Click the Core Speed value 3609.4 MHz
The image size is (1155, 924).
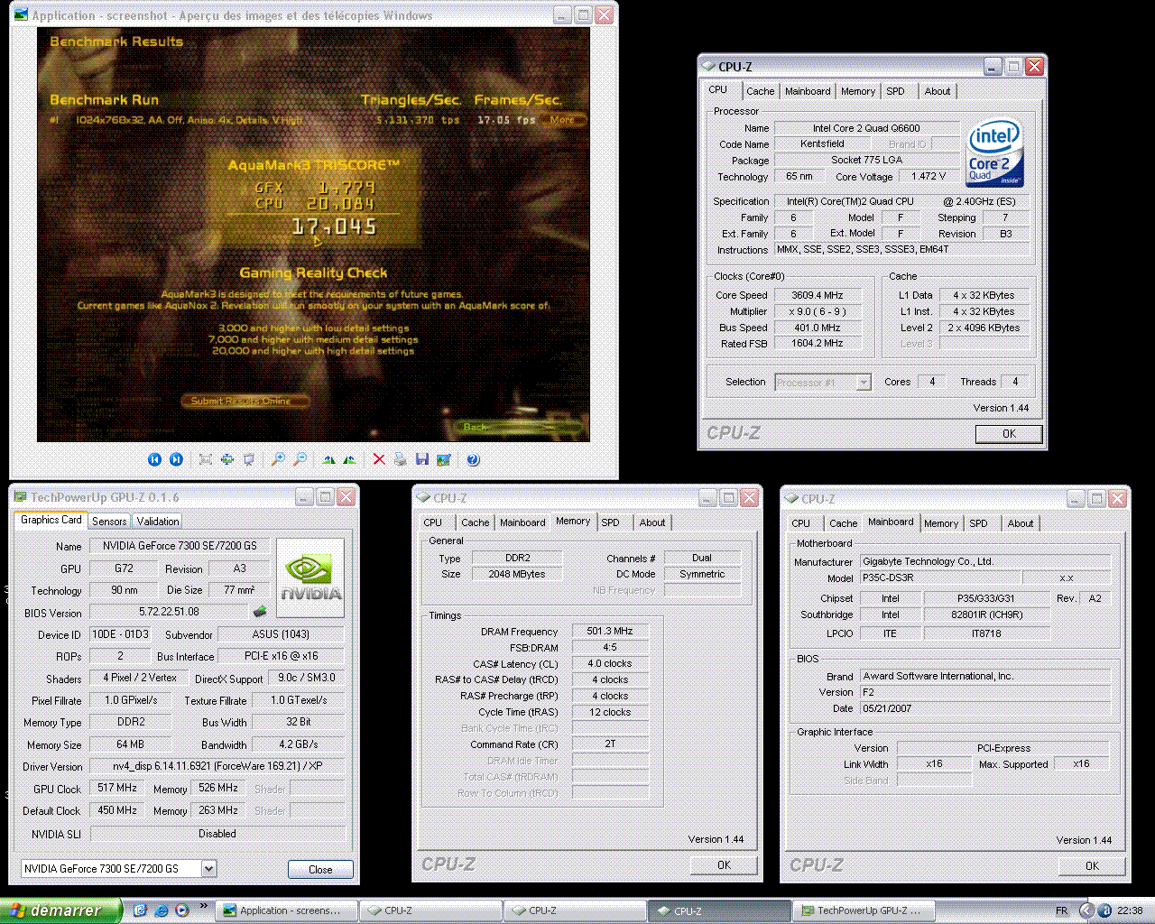click(x=817, y=295)
